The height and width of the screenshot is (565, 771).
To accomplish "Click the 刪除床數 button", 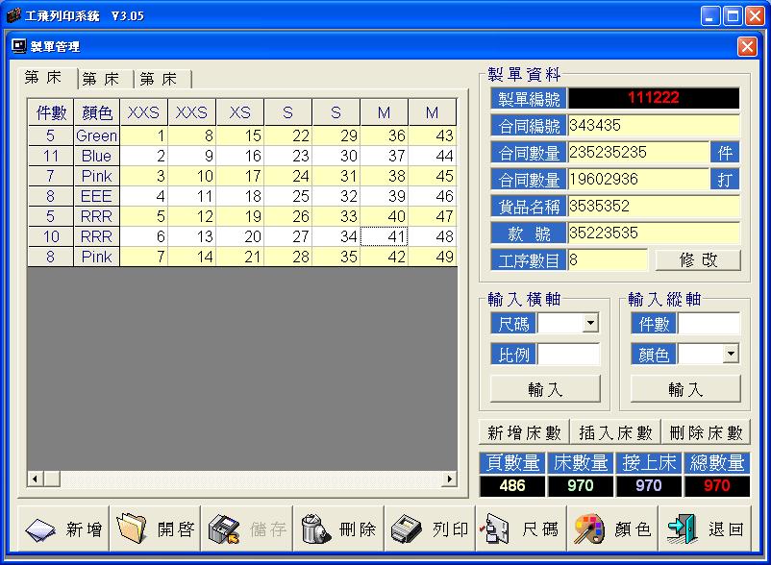I will pos(706,432).
